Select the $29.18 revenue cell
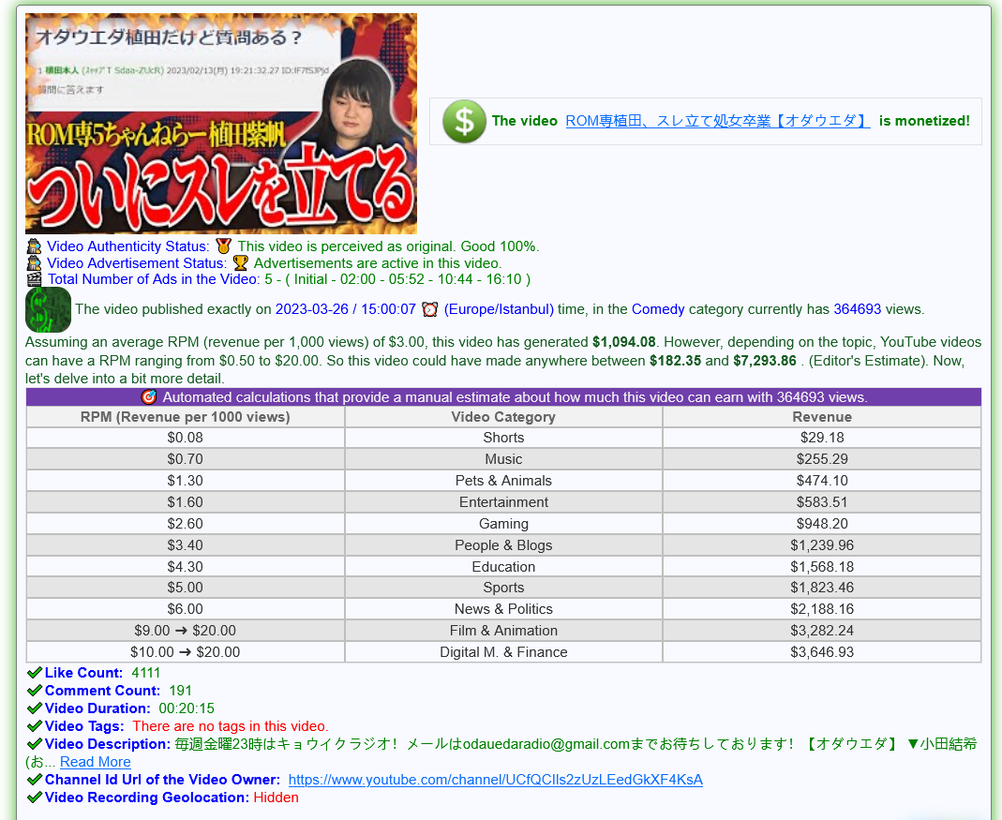The image size is (1002, 820). click(x=822, y=438)
